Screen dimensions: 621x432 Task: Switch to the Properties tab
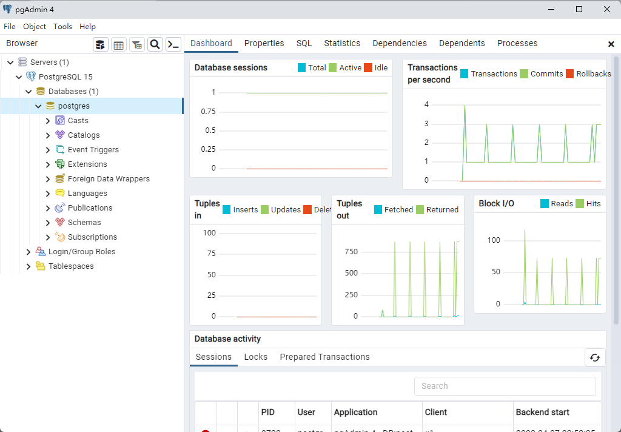click(264, 43)
